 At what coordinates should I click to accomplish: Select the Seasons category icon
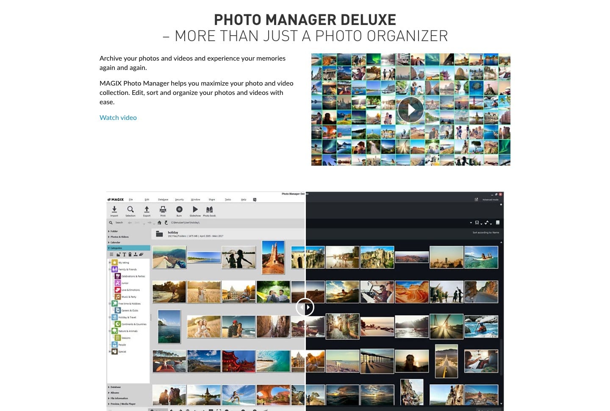pyautogui.click(x=118, y=338)
